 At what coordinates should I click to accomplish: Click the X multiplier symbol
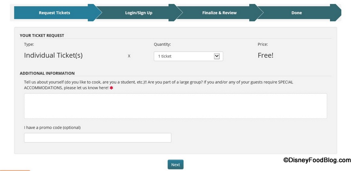click(x=129, y=56)
